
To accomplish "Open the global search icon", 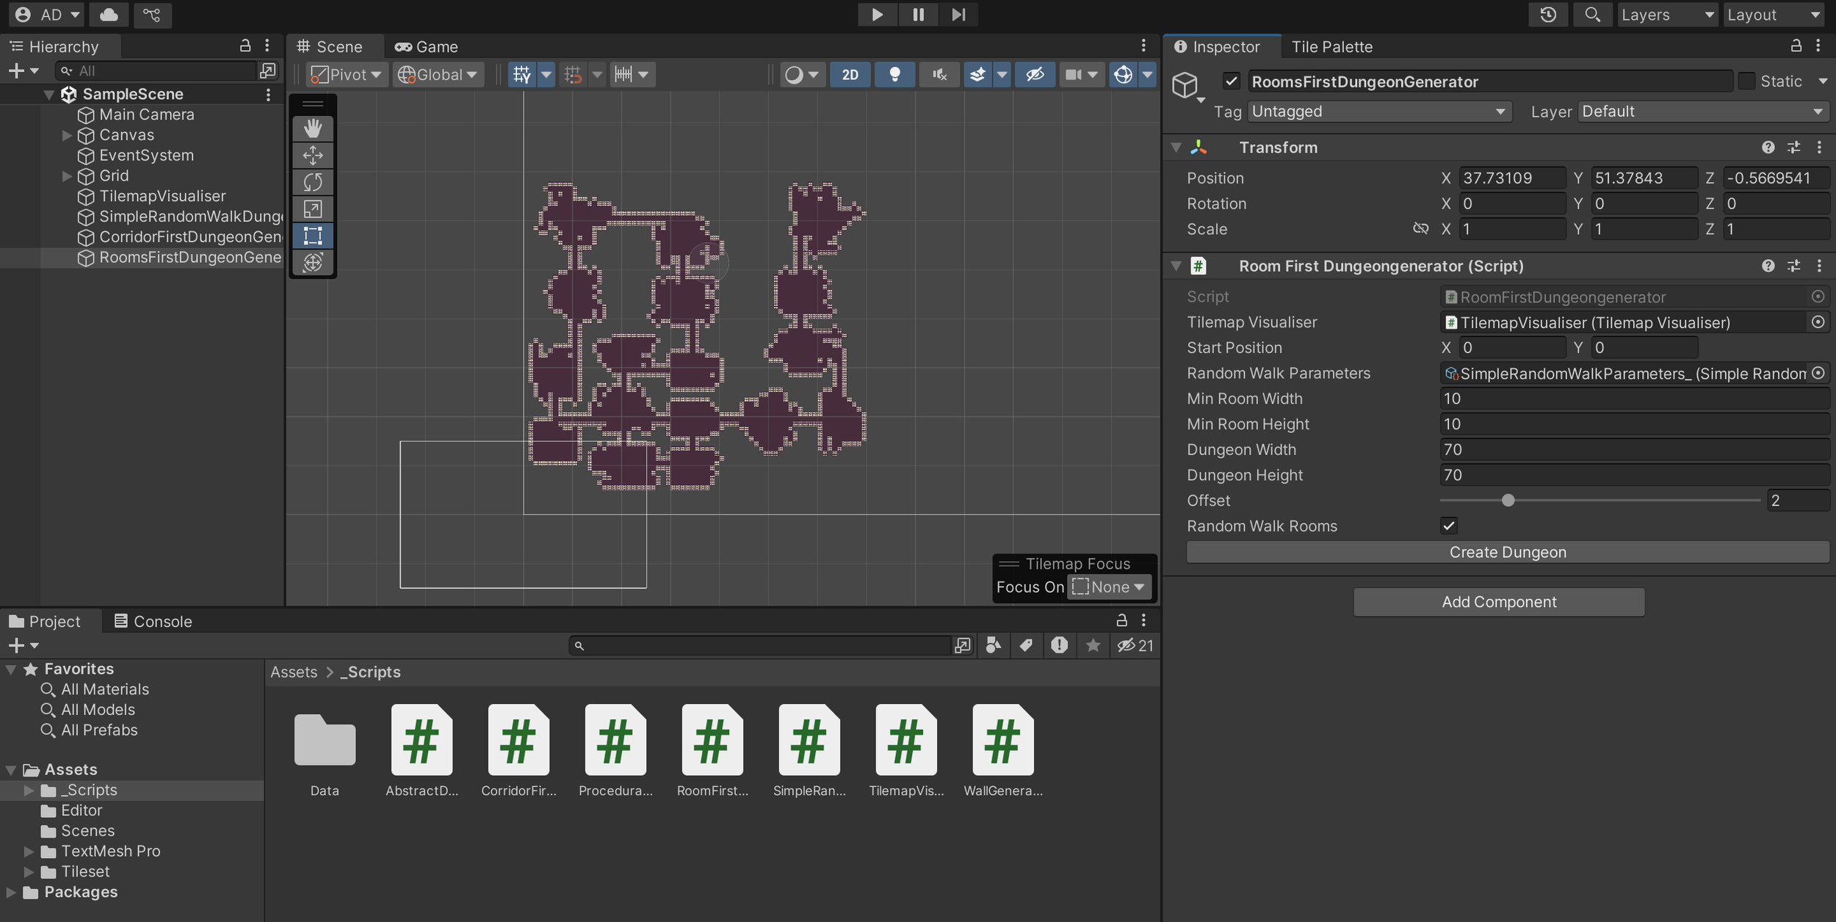I will [x=1592, y=15].
